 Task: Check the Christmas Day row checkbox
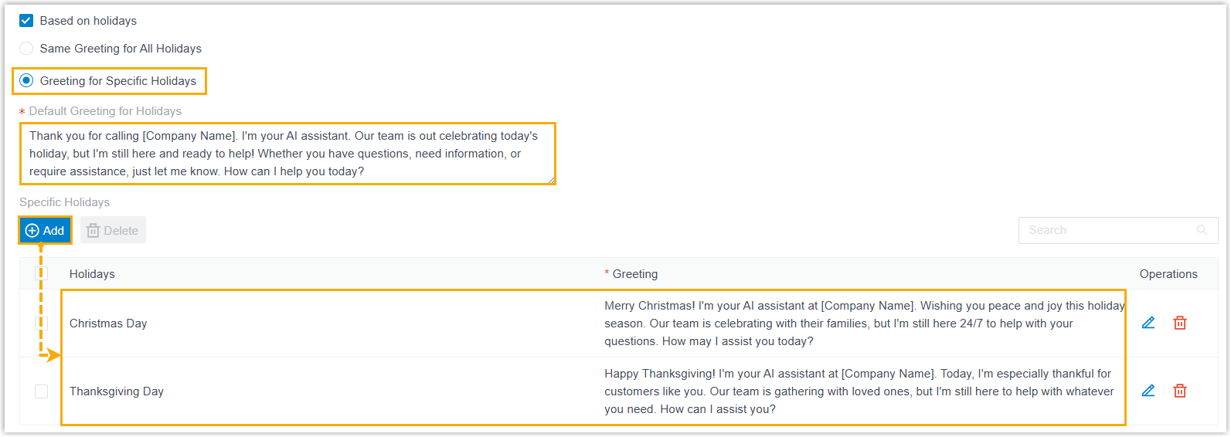42,323
